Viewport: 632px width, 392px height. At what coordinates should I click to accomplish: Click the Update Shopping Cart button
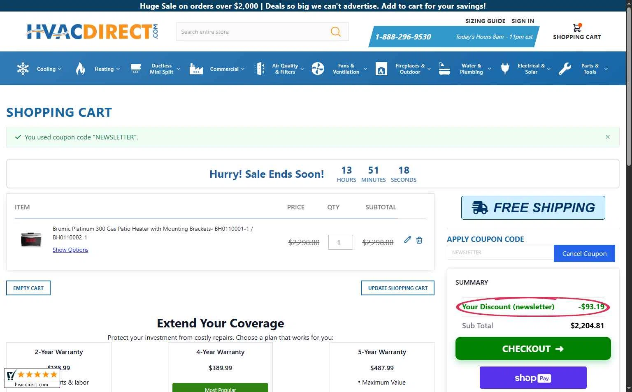(398, 288)
